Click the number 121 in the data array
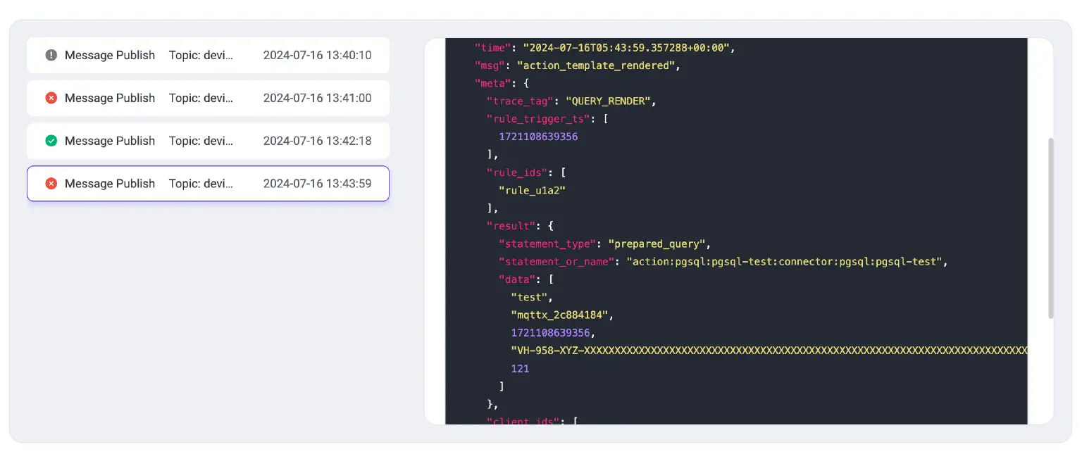1082x454 pixels. tap(520, 368)
